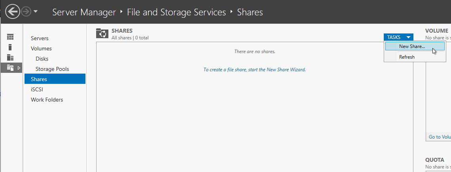Open the Dashboard icon in left rail

tap(10, 37)
